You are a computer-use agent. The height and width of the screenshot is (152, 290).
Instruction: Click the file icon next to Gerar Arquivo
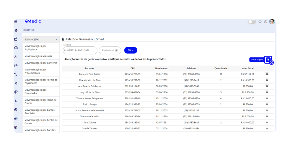pyautogui.click(x=268, y=60)
